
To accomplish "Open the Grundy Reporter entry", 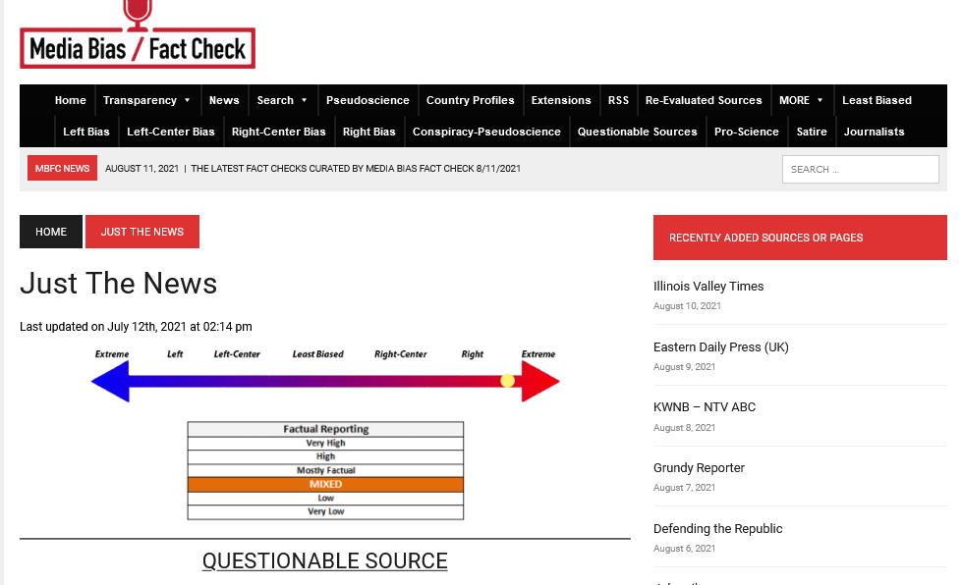I will (699, 468).
